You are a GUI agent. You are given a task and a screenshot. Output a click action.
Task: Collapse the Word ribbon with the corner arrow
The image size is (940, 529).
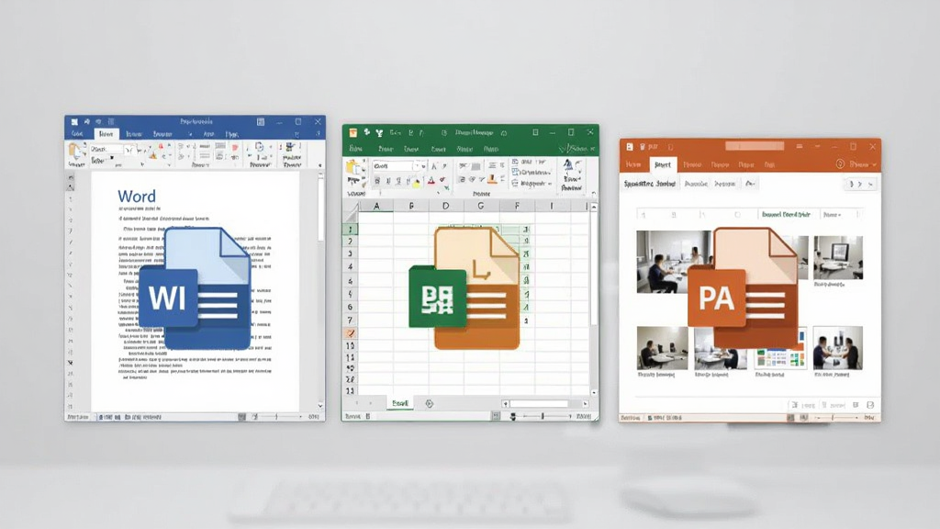tap(320, 165)
